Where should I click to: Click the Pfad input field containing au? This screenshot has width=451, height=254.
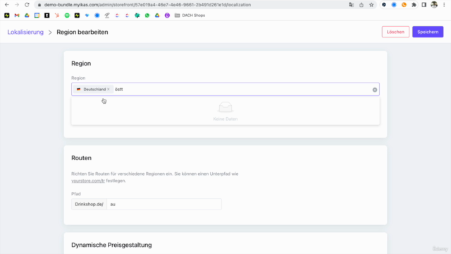[x=164, y=204]
